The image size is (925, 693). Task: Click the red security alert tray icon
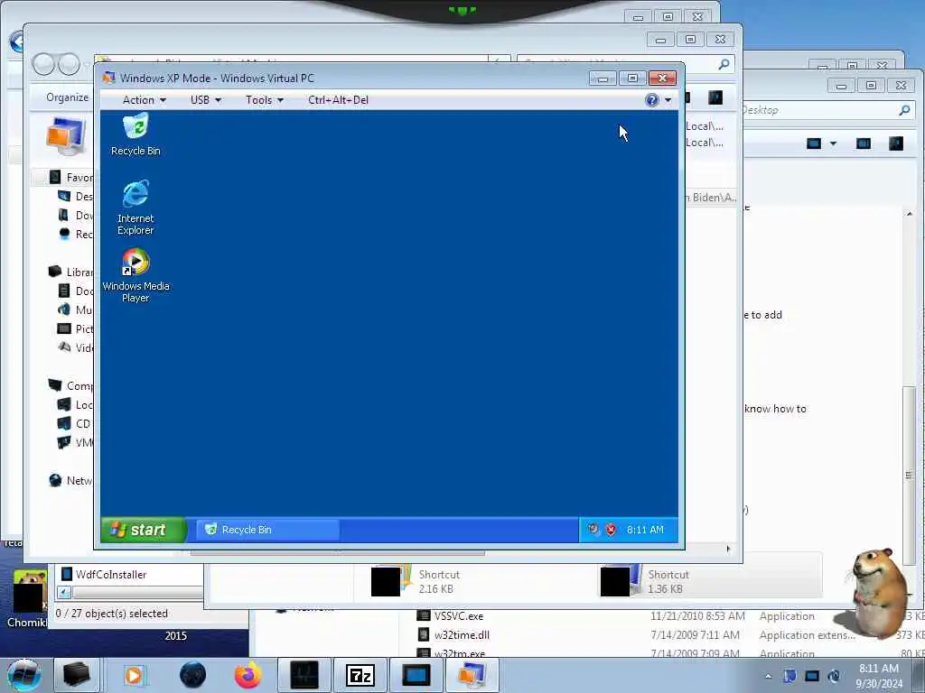tap(611, 530)
